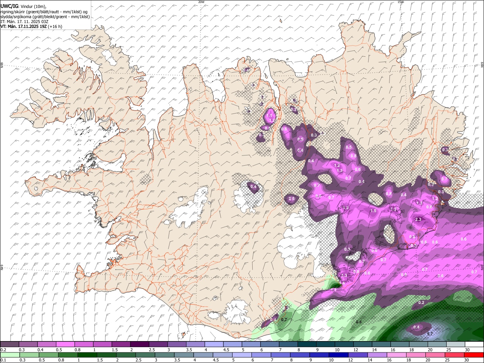Click the '30' label in lower legend row
This screenshot has height=363, width=484.
(x=467, y=360)
